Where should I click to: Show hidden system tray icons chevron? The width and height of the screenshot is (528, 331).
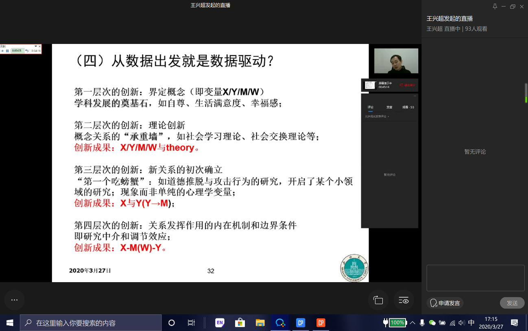click(x=412, y=323)
